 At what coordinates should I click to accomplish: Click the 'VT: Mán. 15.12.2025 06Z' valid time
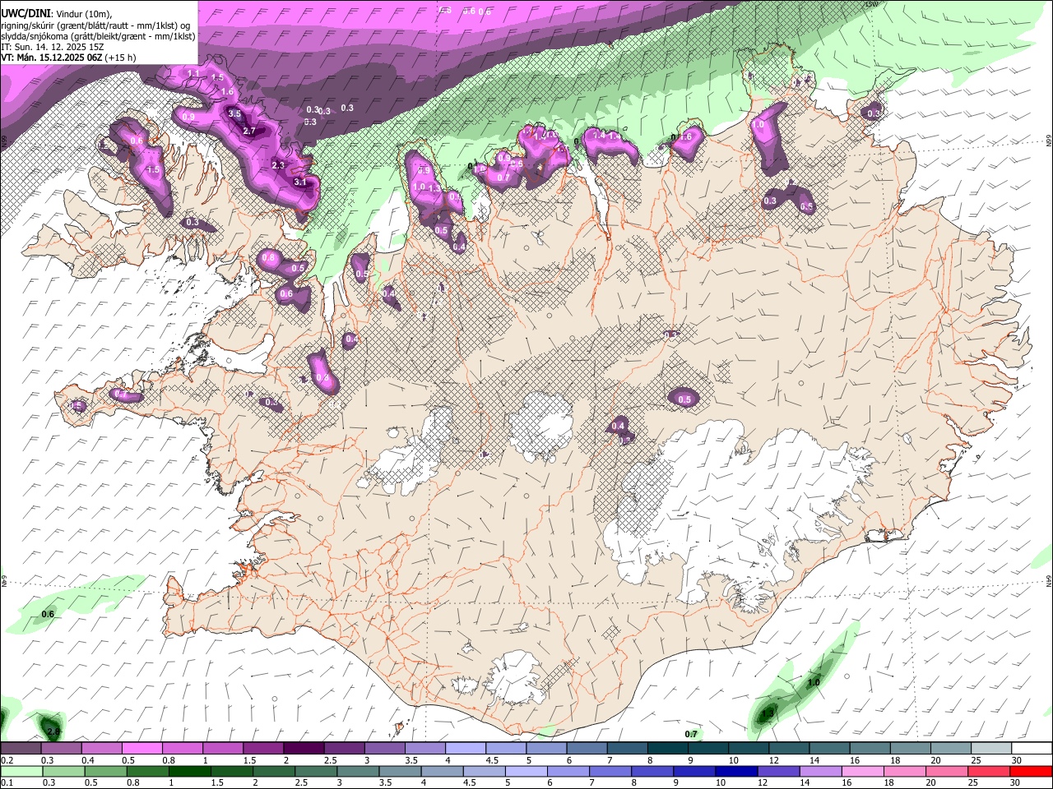tap(52, 58)
